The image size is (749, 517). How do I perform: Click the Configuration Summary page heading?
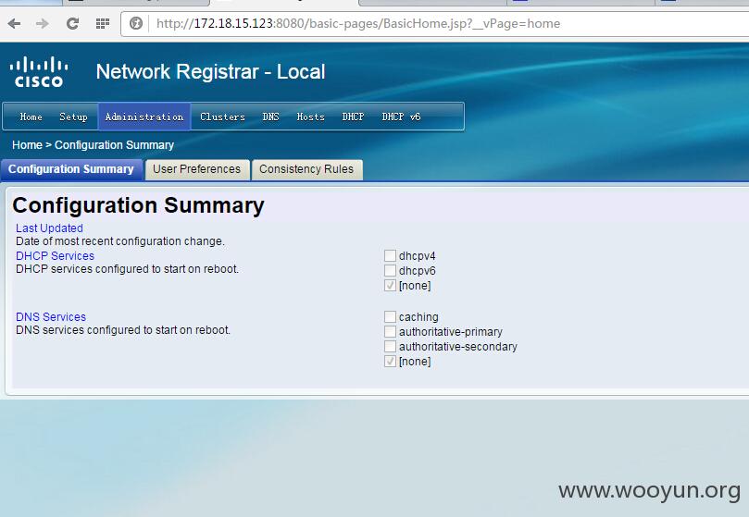point(138,205)
